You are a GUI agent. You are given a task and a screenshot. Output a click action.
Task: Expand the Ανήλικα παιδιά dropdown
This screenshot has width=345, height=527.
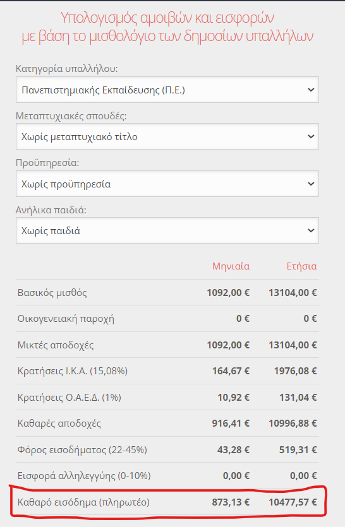[x=167, y=230]
